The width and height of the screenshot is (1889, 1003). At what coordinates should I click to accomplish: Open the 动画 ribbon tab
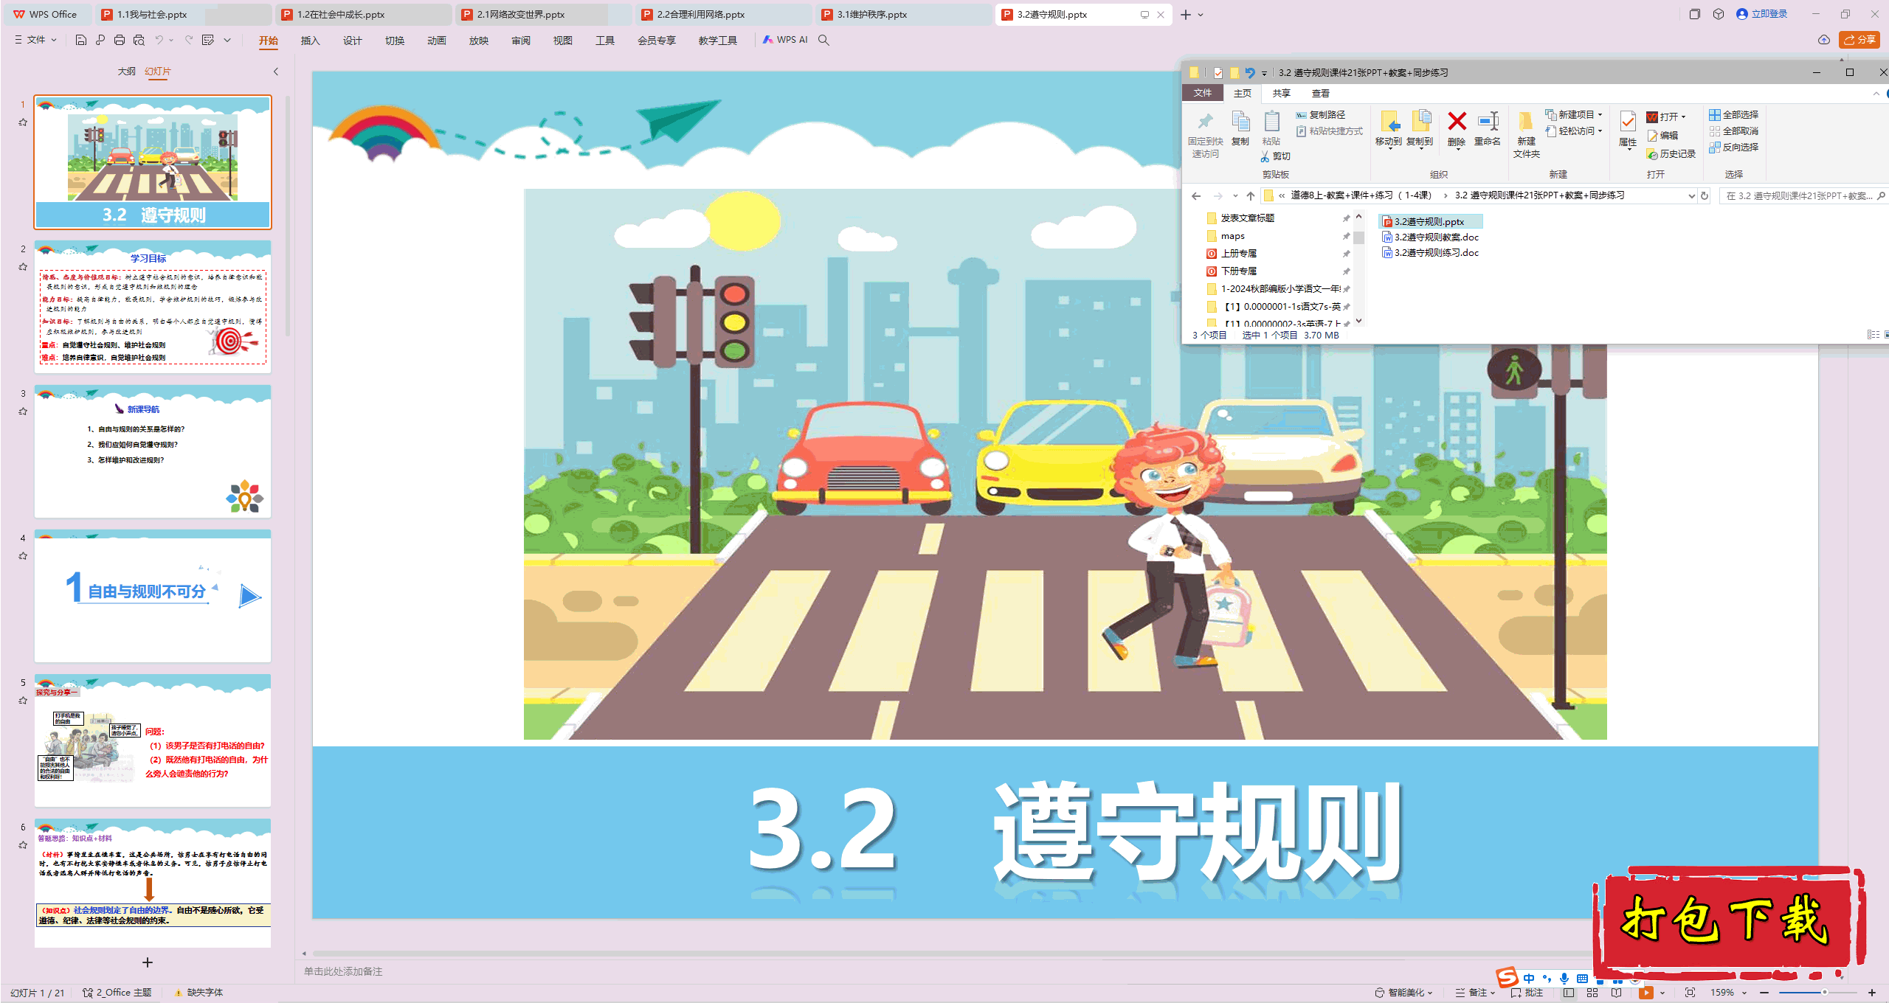(x=436, y=41)
